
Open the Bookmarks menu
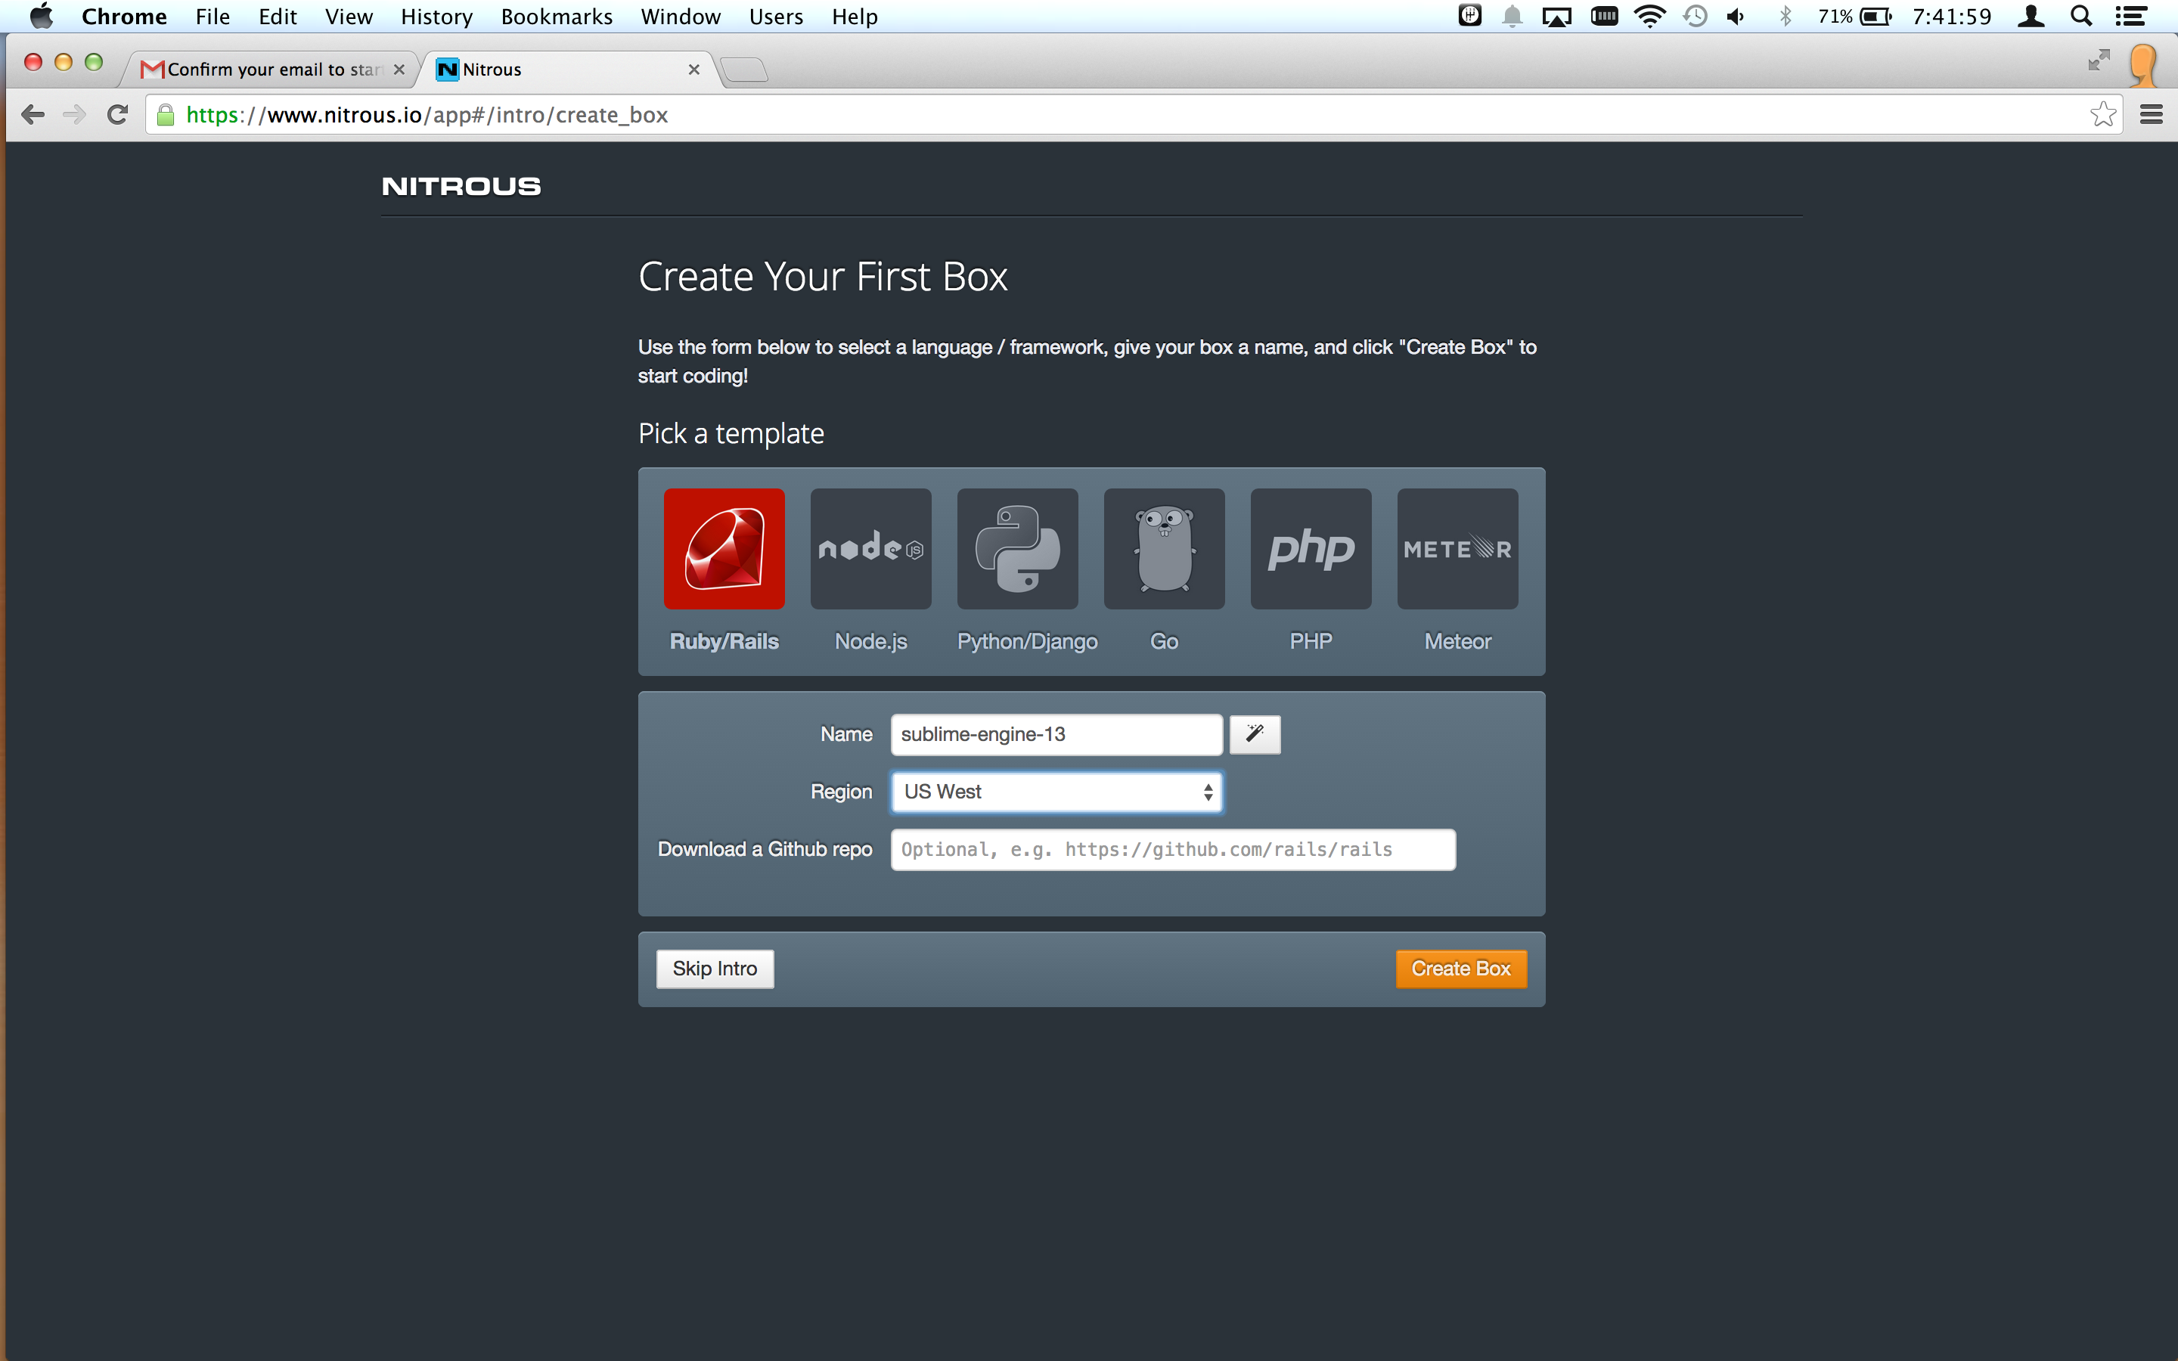[556, 16]
